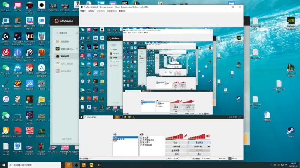Click the Windows taskbar search box
This screenshot has width=300, height=168.
[34, 165]
